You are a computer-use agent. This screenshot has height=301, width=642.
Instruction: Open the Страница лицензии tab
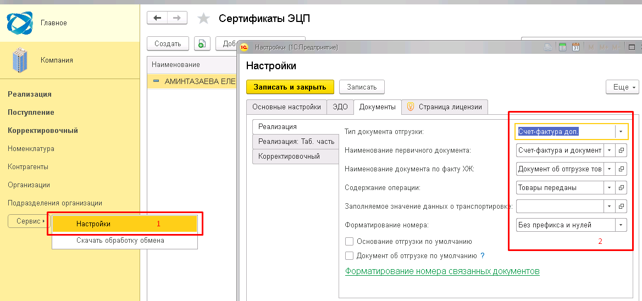pos(445,107)
